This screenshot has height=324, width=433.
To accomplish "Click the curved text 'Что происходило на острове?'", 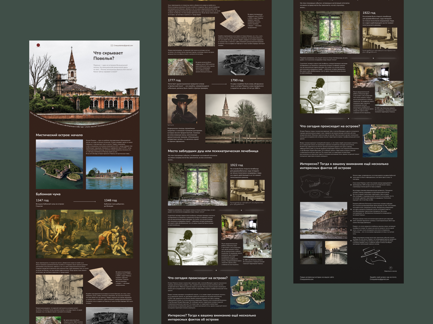I will click(43, 119).
